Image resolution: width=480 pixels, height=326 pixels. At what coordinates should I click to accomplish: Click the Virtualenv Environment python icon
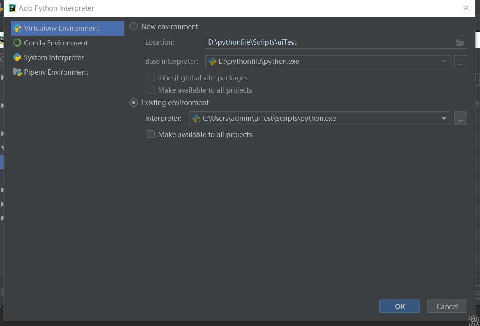(x=17, y=28)
